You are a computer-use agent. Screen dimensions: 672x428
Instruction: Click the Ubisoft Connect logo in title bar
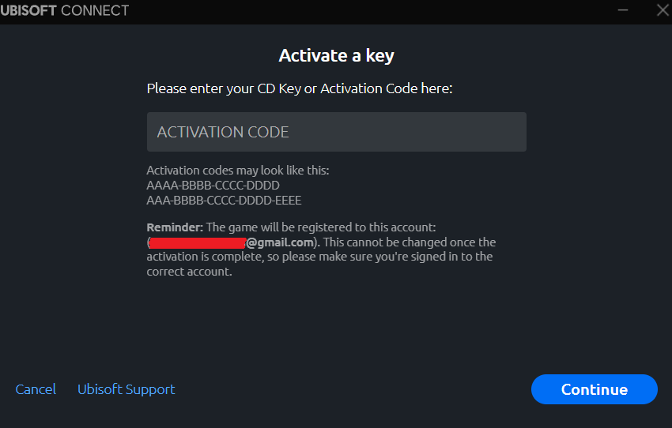(x=64, y=11)
